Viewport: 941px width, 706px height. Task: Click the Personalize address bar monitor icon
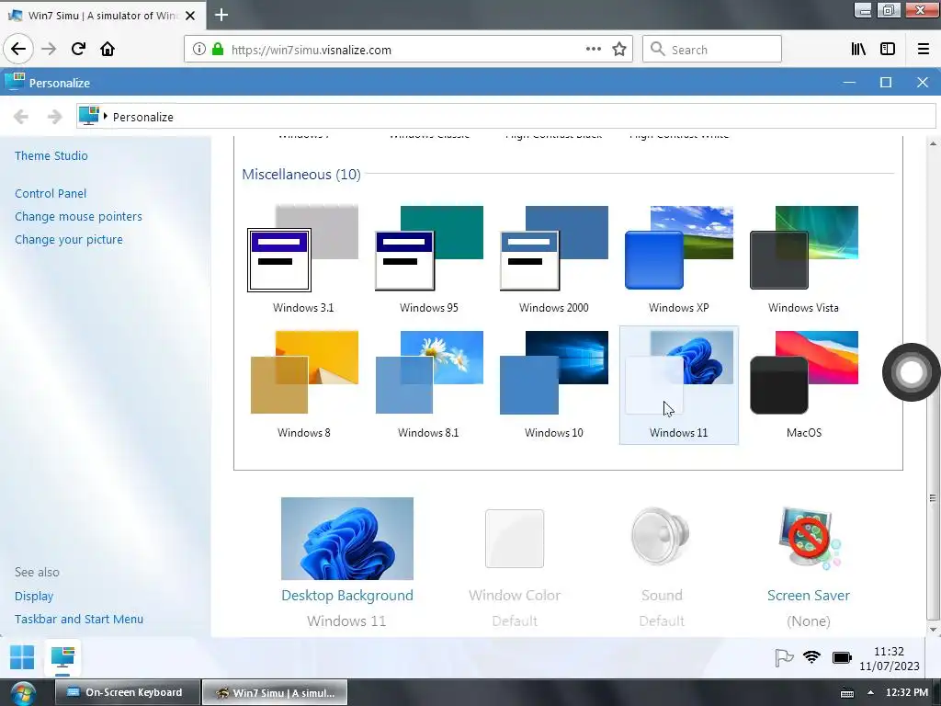(x=89, y=115)
